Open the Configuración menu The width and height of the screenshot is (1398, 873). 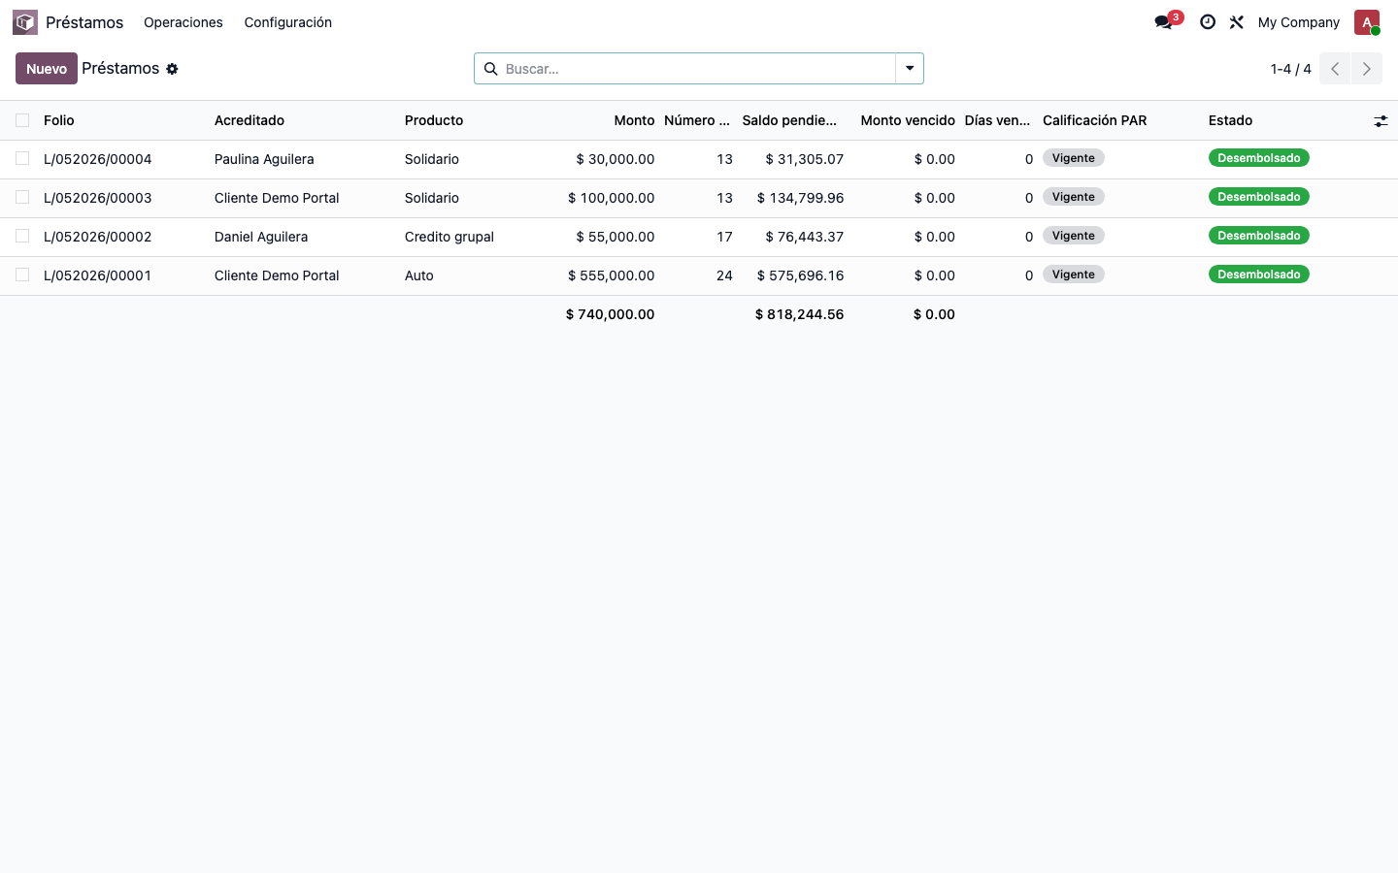[288, 22]
